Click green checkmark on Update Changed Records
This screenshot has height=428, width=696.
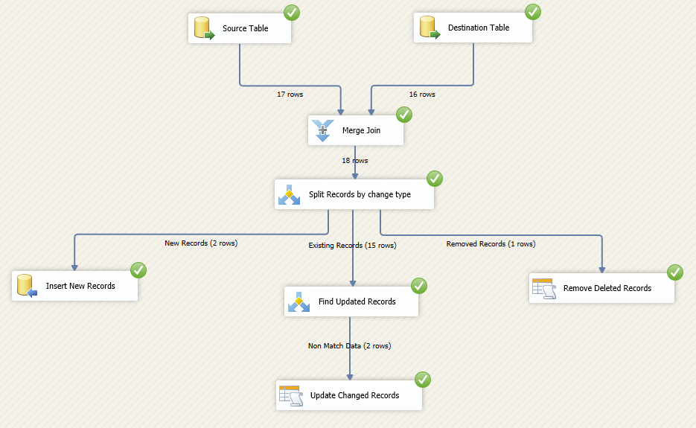423,379
